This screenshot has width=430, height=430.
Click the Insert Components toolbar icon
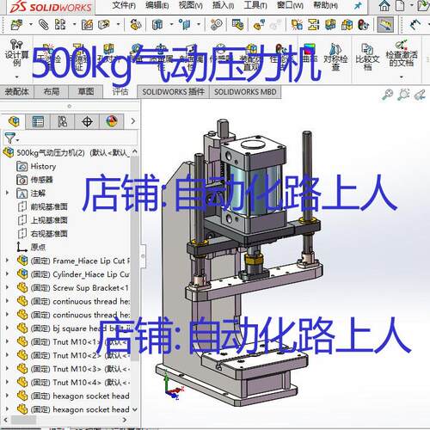pos(16,25)
